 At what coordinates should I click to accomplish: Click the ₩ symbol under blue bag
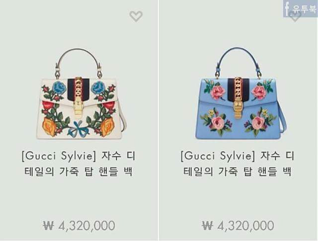[208, 226]
